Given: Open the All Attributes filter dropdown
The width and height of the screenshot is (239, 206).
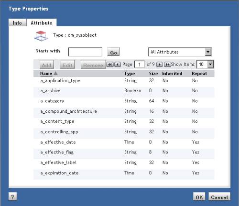Looking at the screenshot, I should (x=208, y=52).
